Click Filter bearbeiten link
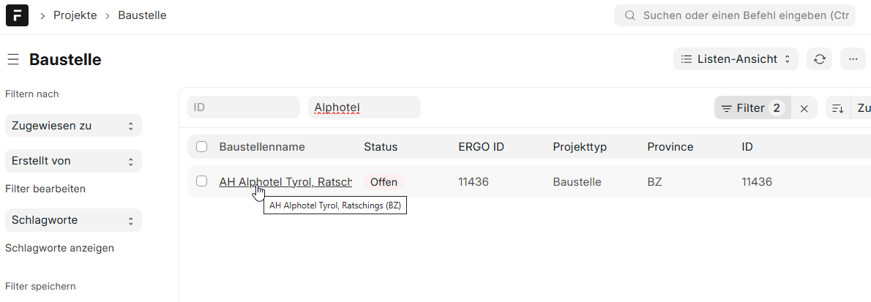The width and height of the screenshot is (871, 302). (x=45, y=189)
